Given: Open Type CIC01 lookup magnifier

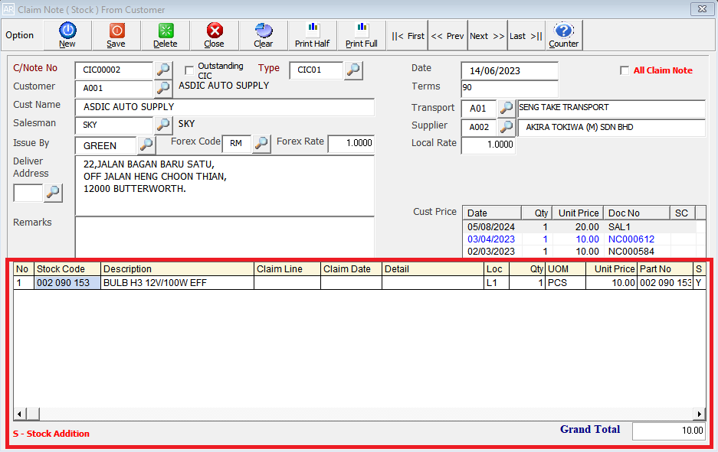Looking at the screenshot, I should [x=353, y=70].
